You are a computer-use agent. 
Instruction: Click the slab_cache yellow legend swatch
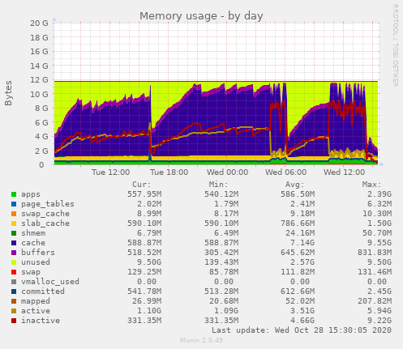pyautogui.click(x=14, y=223)
